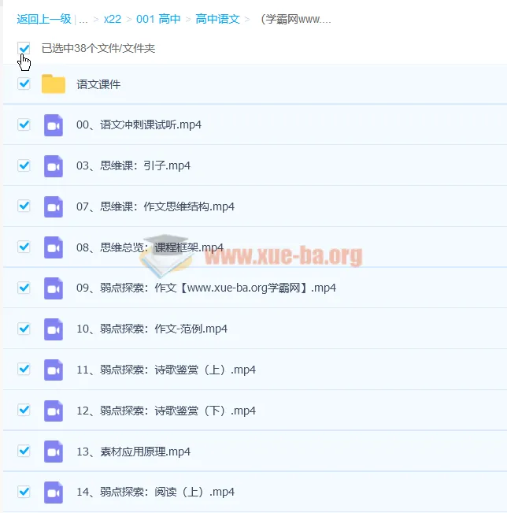The image size is (507, 513).
Task: Open file 07、思维课：作文思维结构.mp4
Action: [155, 206]
